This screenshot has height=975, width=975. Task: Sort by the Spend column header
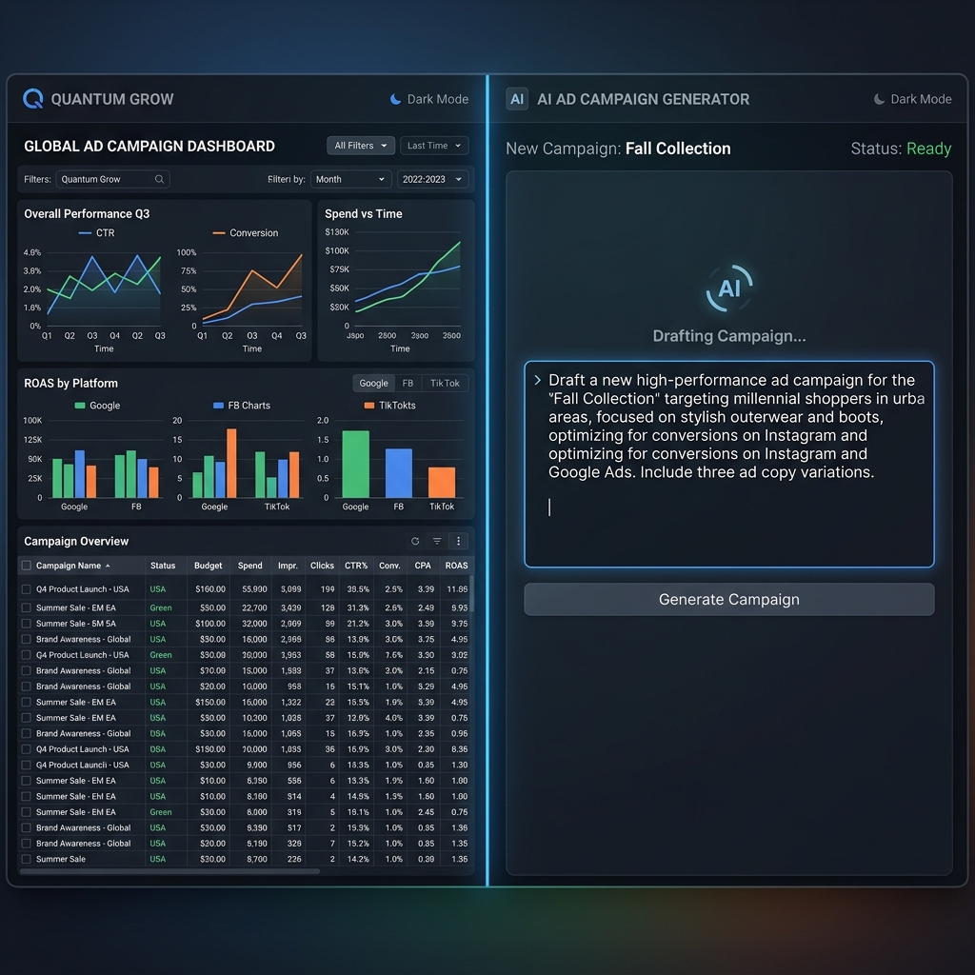pos(250,566)
